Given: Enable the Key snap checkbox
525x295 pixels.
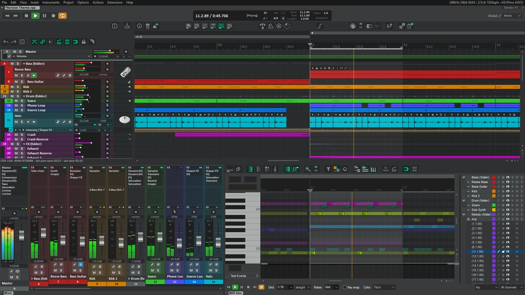Looking at the screenshot, I should coord(345,287).
